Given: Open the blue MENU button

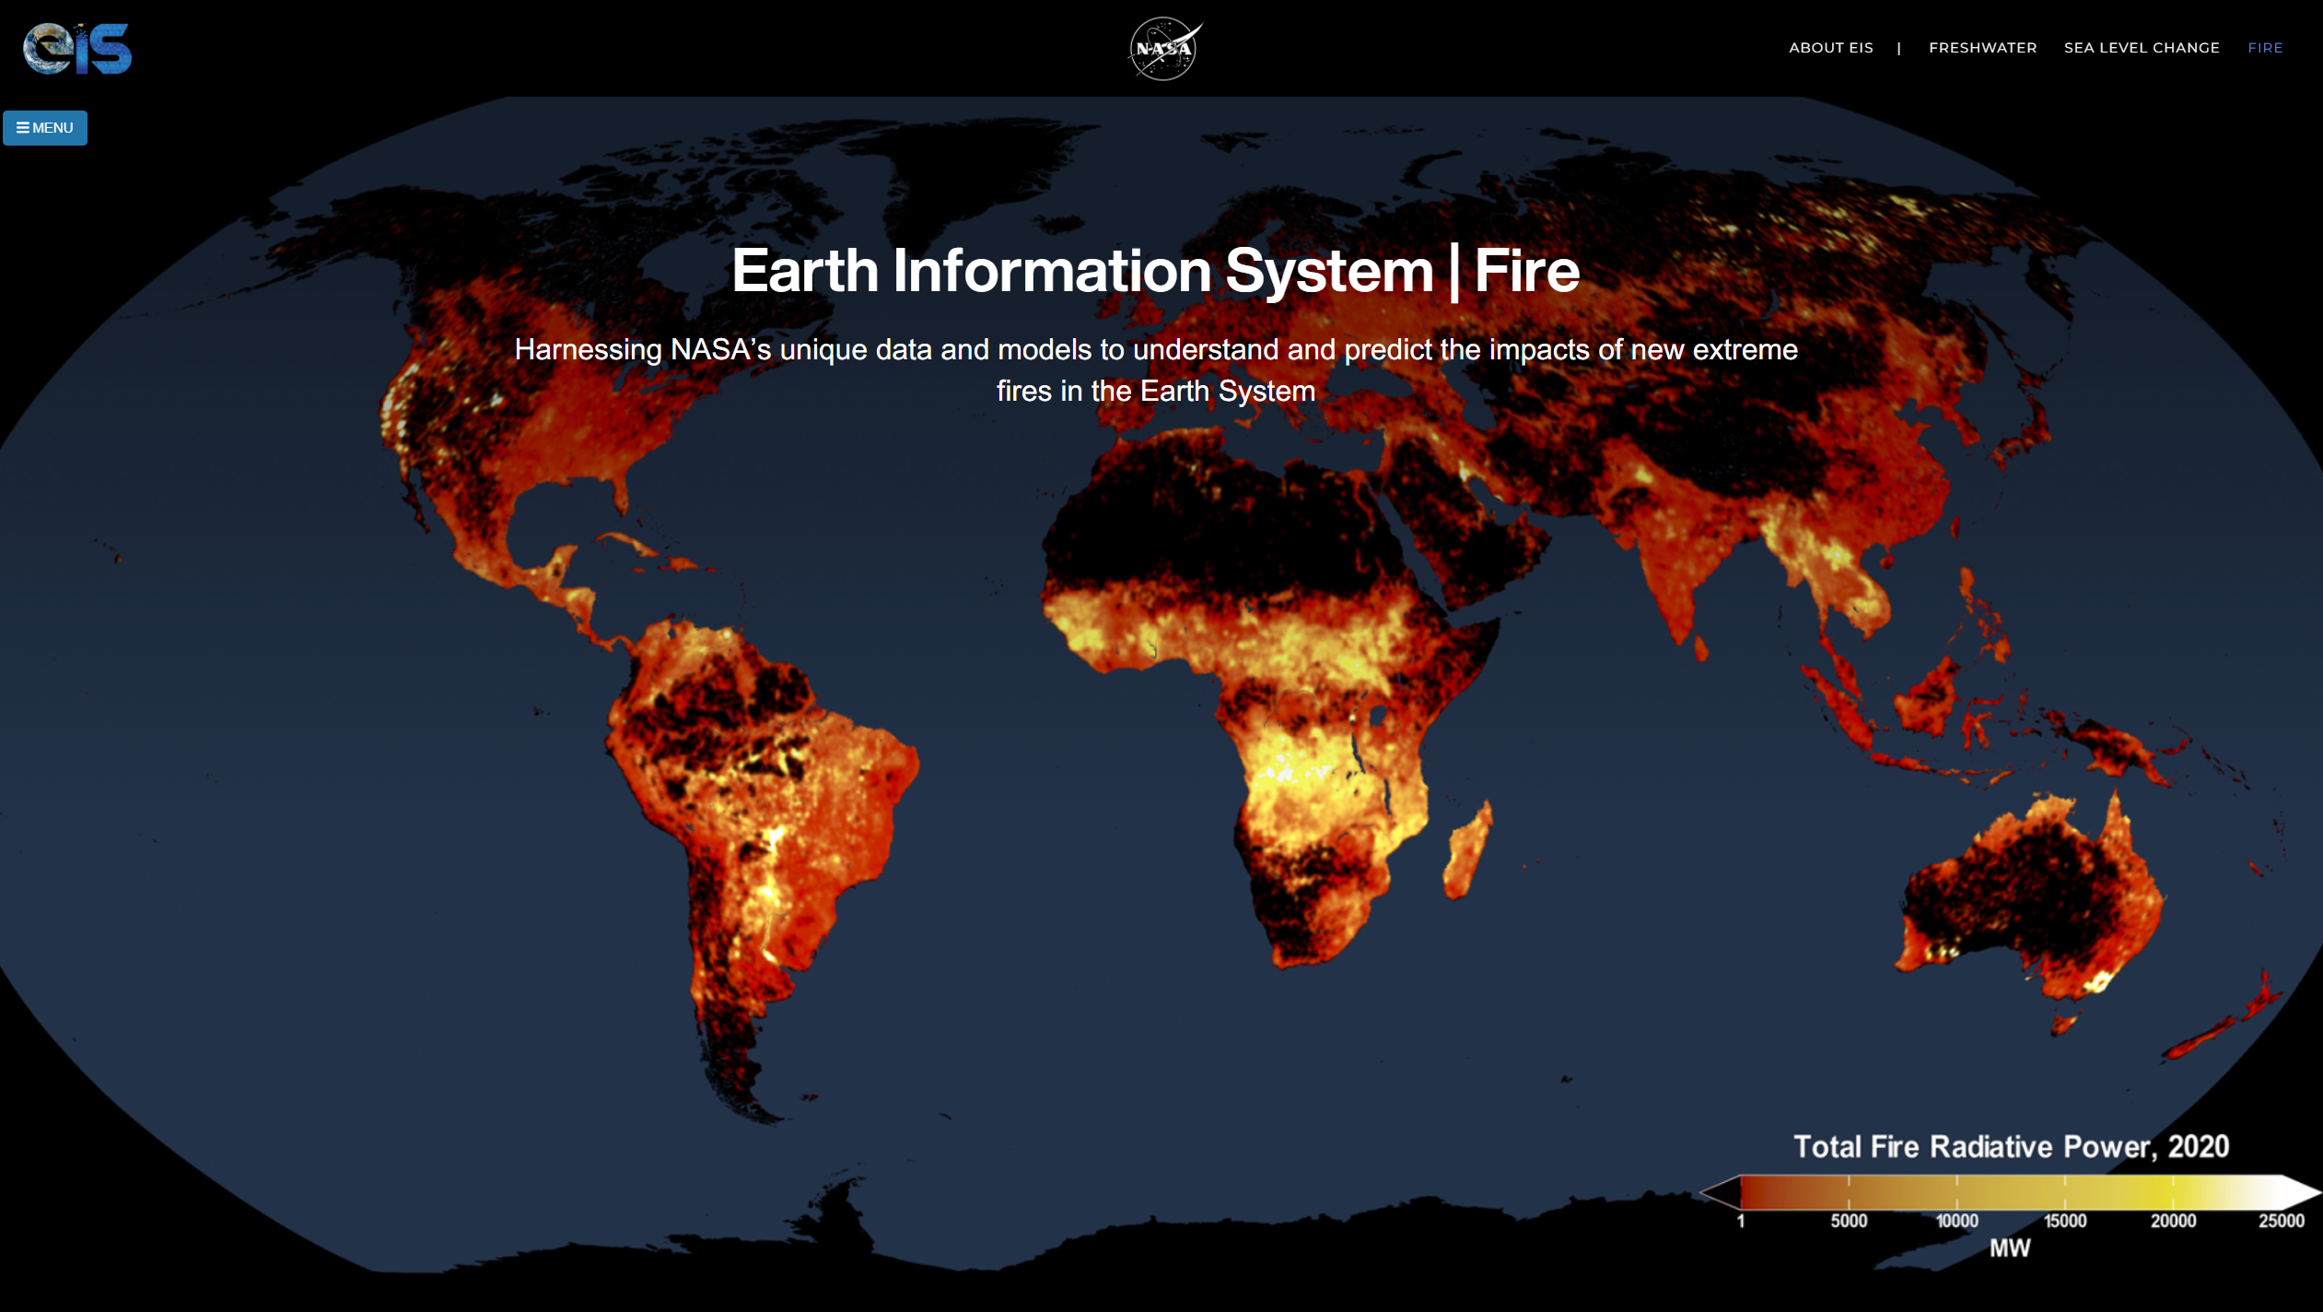Looking at the screenshot, I should [x=45, y=128].
